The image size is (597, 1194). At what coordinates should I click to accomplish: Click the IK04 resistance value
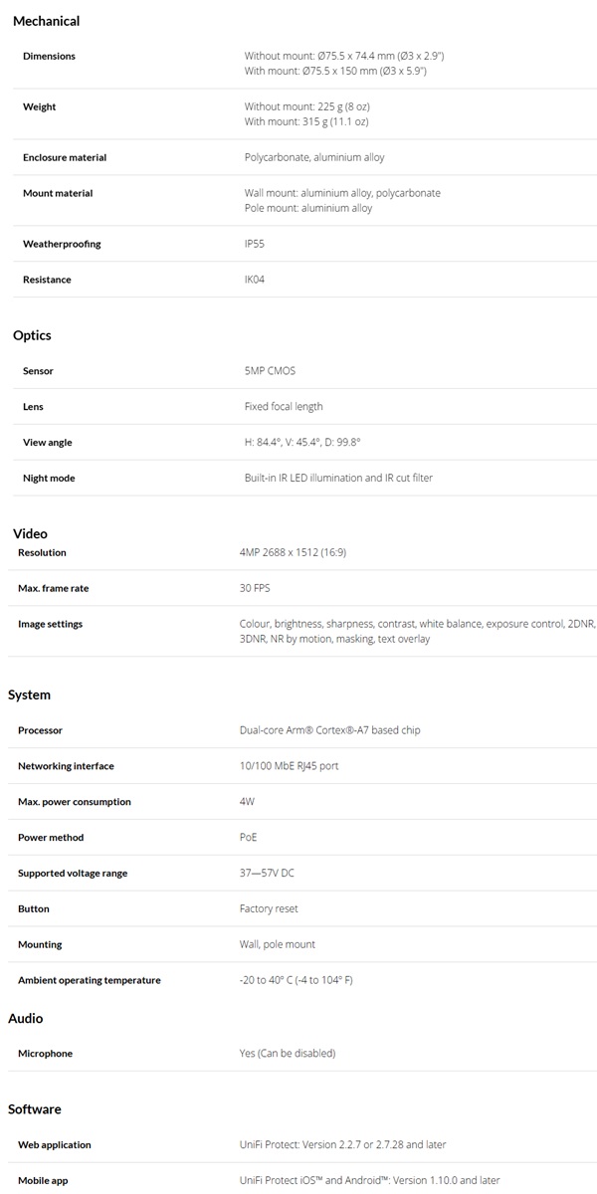255,280
